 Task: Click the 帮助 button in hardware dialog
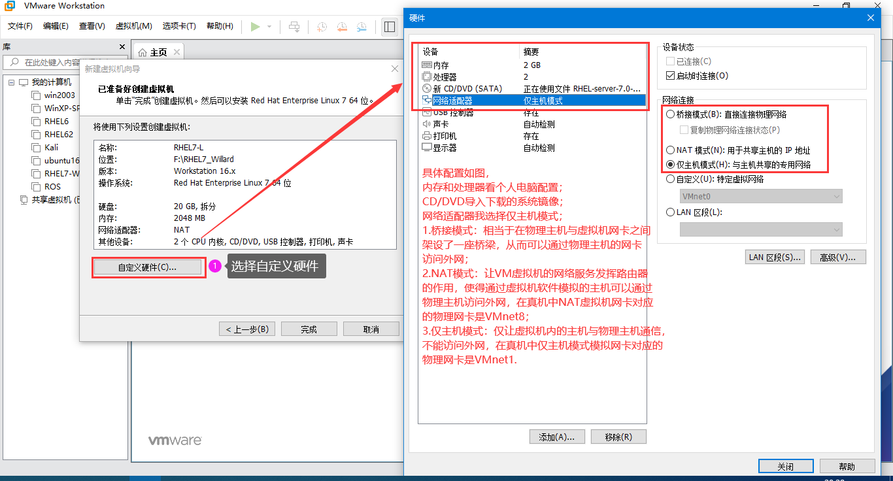[847, 466]
